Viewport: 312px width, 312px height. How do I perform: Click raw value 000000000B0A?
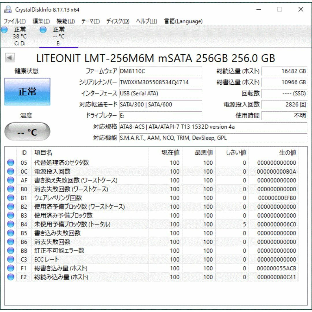pos(276,172)
